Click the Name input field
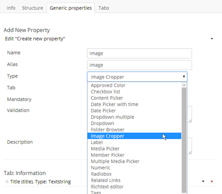Viewport: 222px width, 194px height. 139,53
